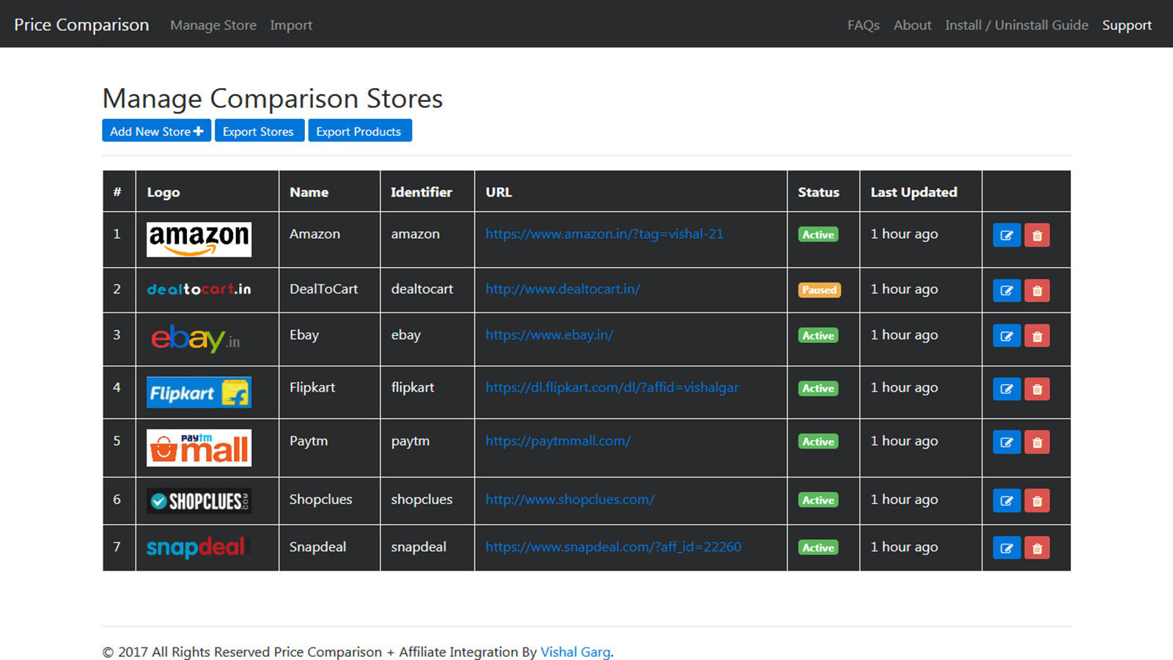Open the Import menu
This screenshot has width=1173, height=660.
click(291, 25)
